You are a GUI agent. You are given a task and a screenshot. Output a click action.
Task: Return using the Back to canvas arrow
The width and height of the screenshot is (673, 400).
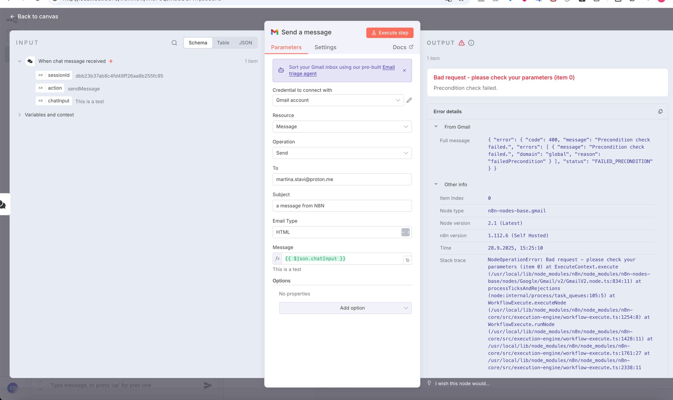point(12,16)
